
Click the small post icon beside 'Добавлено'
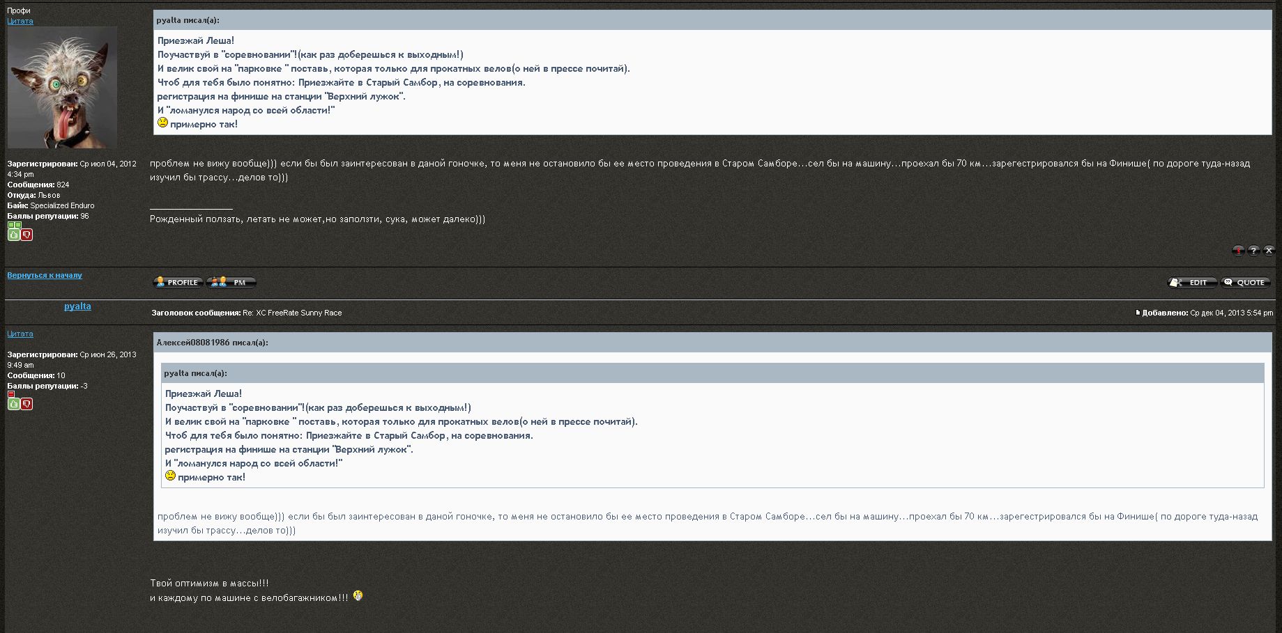tap(1138, 313)
